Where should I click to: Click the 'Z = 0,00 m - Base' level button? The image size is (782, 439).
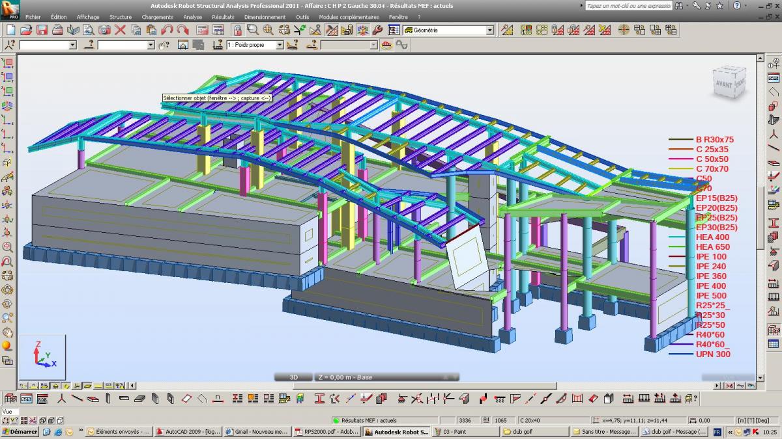(386, 377)
